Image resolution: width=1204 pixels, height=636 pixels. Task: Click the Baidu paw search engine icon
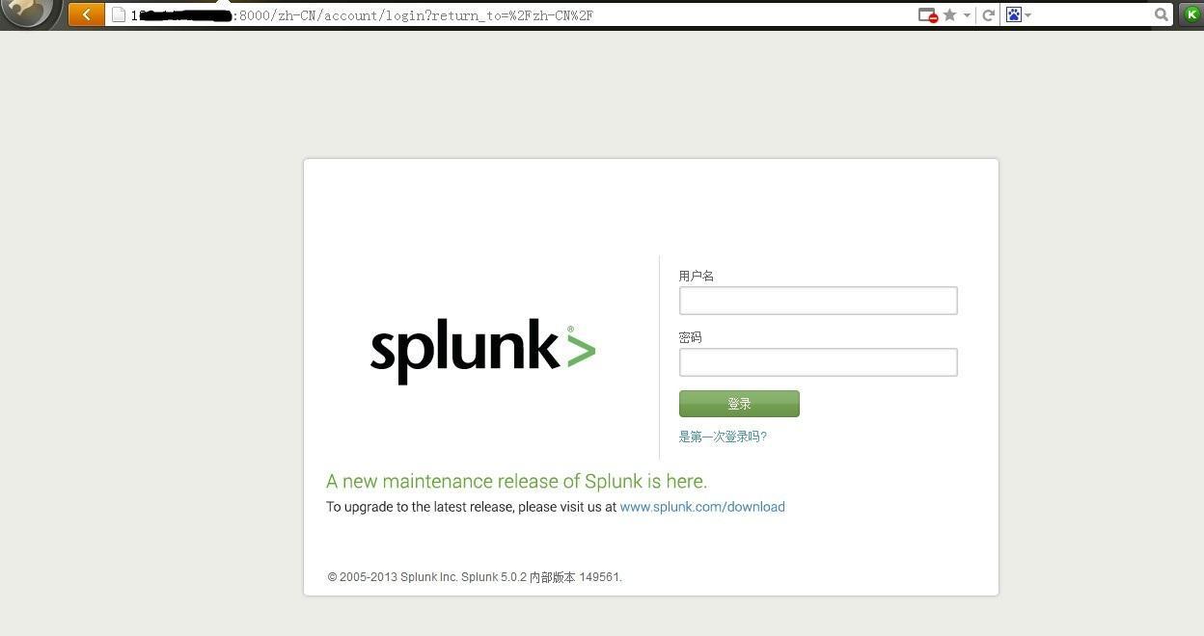coord(1013,14)
